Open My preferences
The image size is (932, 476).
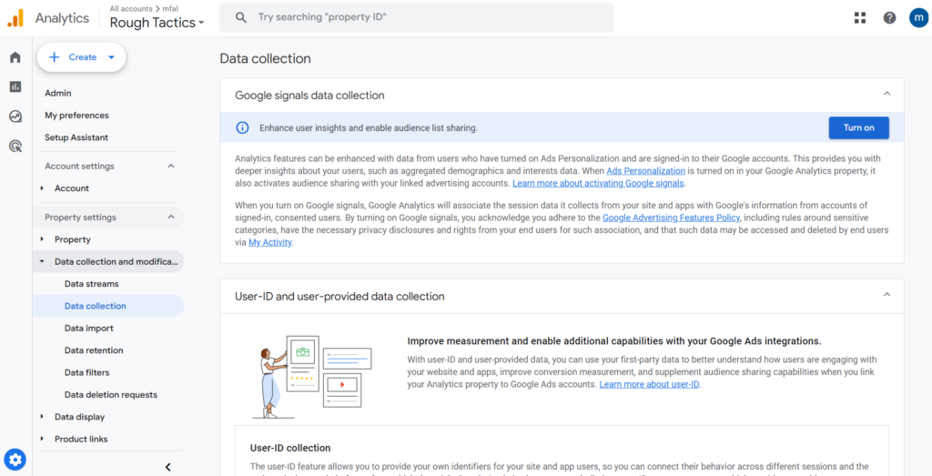coord(76,116)
